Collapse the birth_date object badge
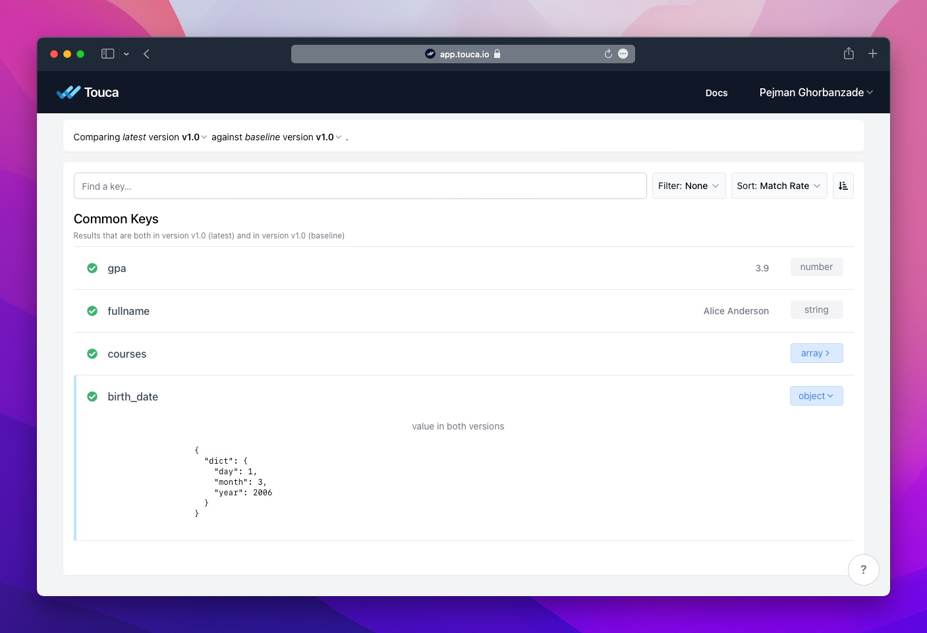Image resolution: width=927 pixels, height=633 pixels. pos(816,396)
